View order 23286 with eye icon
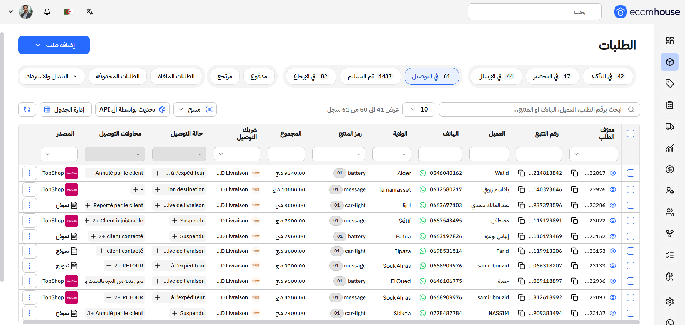Screen dimensions: 685x325 (613, 205)
